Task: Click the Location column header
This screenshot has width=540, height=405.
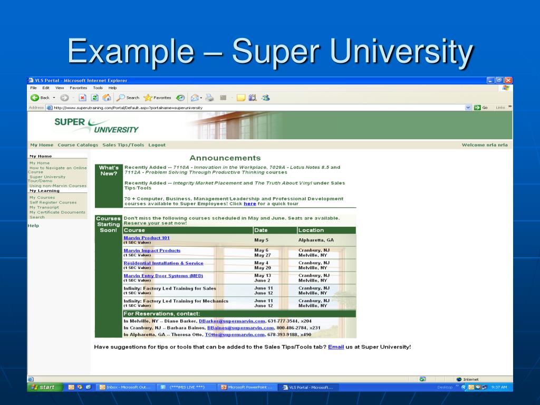Action: coord(326,230)
